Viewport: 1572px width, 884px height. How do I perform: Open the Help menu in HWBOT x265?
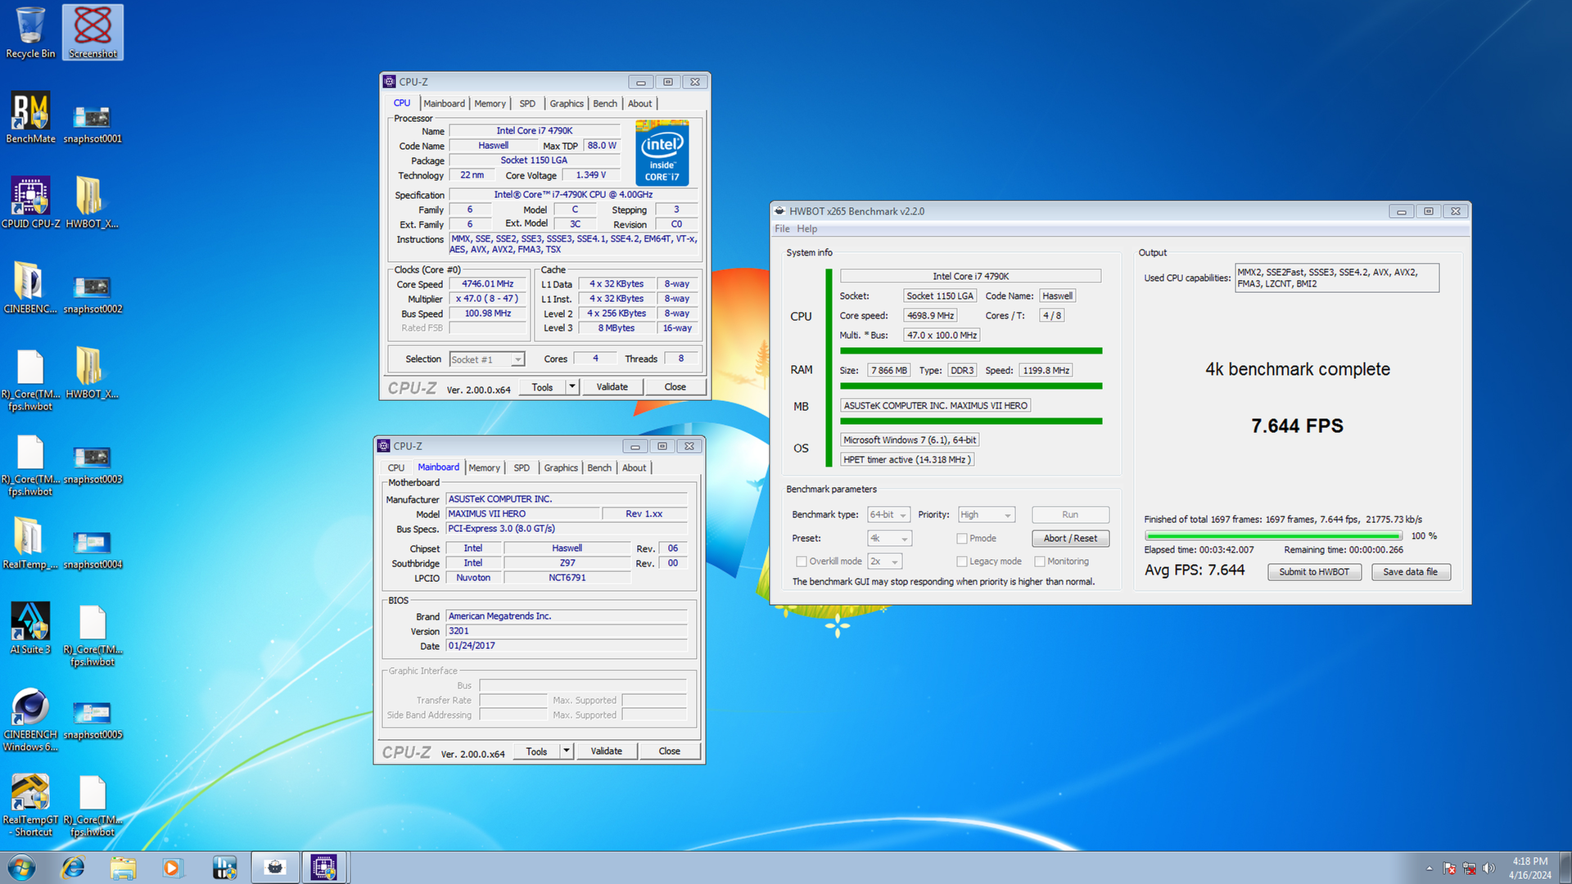click(x=807, y=229)
